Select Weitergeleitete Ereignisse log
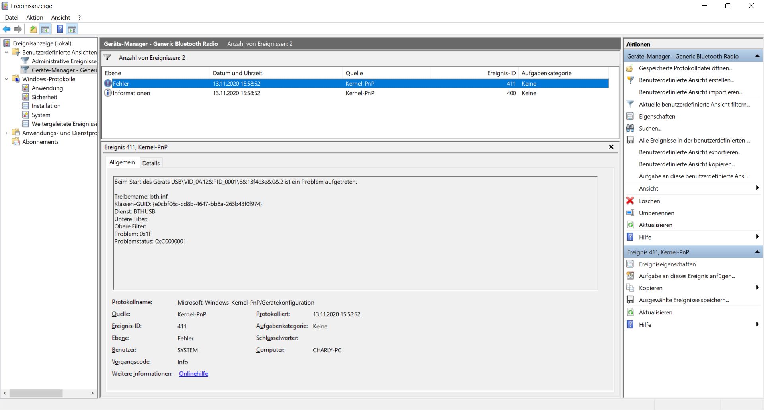Screen dimensions: 764x410 click(64, 124)
